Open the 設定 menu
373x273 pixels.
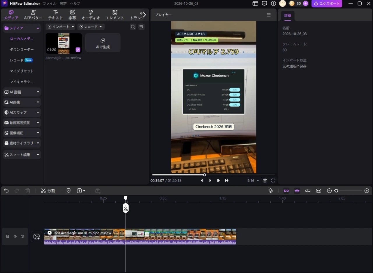(x=63, y=3)
